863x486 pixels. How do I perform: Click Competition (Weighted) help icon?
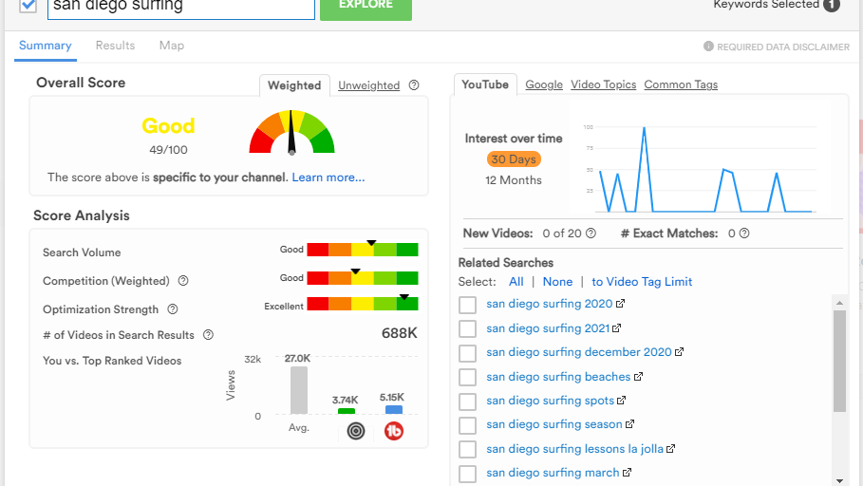click(183, 281)
